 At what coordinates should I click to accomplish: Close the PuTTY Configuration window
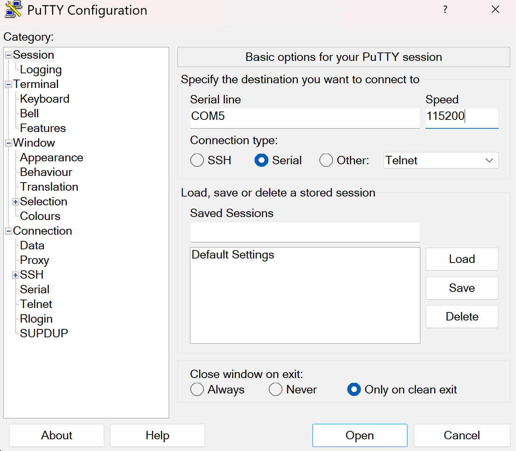[x=495, y=10]
